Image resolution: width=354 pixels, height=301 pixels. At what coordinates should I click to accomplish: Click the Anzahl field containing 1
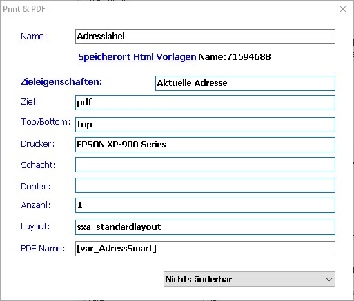coord(205,205)
